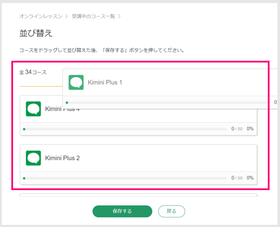Click the 全34コース count label
Viewport: 280px width, 227px height.
pyautogui.click(x=33, y=72)
